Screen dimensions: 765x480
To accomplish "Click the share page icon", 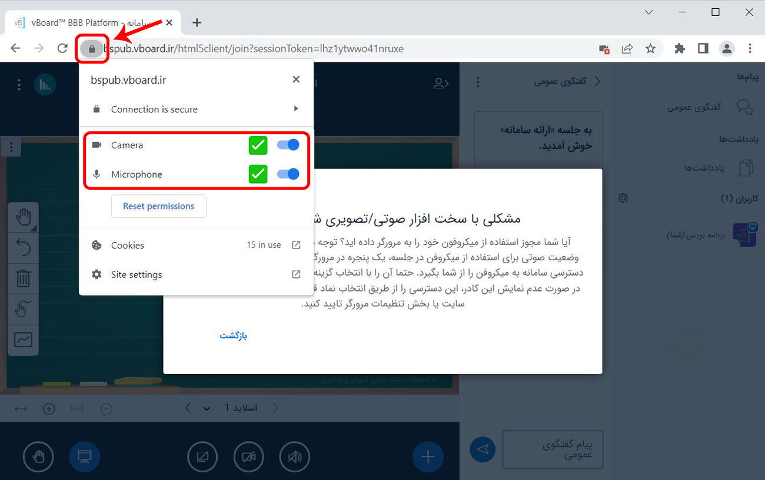I will coord(627,49).
